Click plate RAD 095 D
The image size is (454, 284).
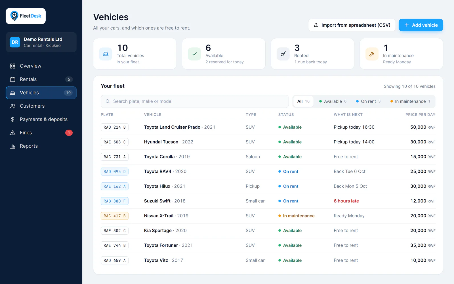pos(115,172)
